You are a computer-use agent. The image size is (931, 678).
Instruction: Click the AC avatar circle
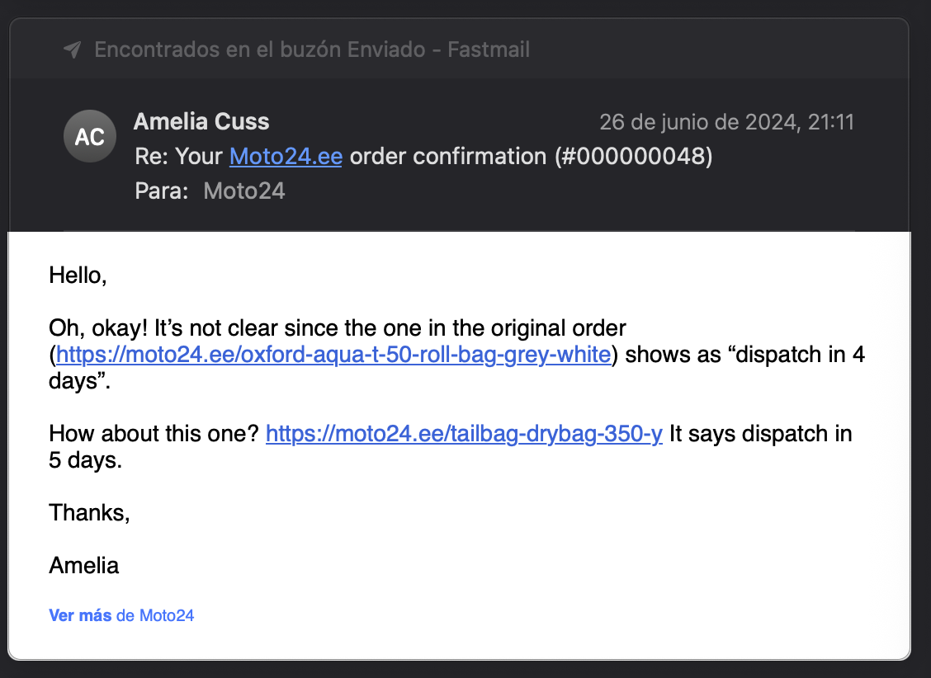coord(90,136)
